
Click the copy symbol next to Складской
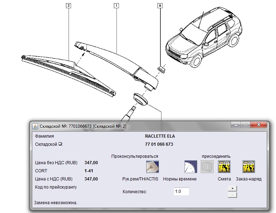click(60, 144)
